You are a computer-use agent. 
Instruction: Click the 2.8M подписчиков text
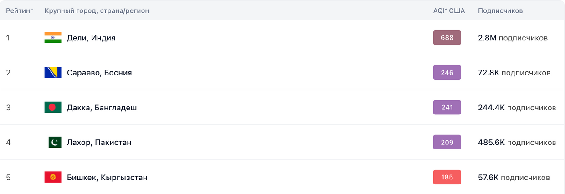513,38
